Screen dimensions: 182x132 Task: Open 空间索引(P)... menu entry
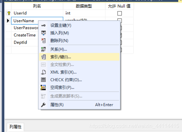pyautogui.click(x=79, y=87)
